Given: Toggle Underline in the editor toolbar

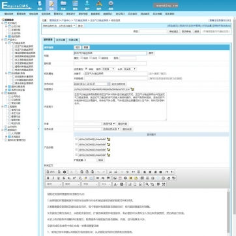Looking at the screenshot, I should click(59, 178).
